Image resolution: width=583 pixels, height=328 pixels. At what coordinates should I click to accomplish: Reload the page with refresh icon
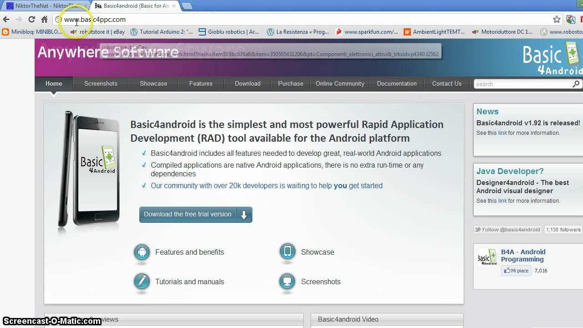click(31, 20)
